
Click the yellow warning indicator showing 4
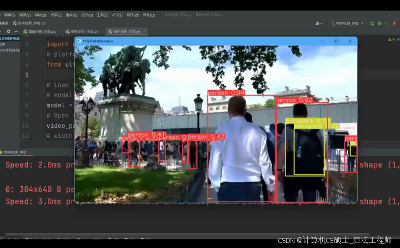tap(391, 39)
